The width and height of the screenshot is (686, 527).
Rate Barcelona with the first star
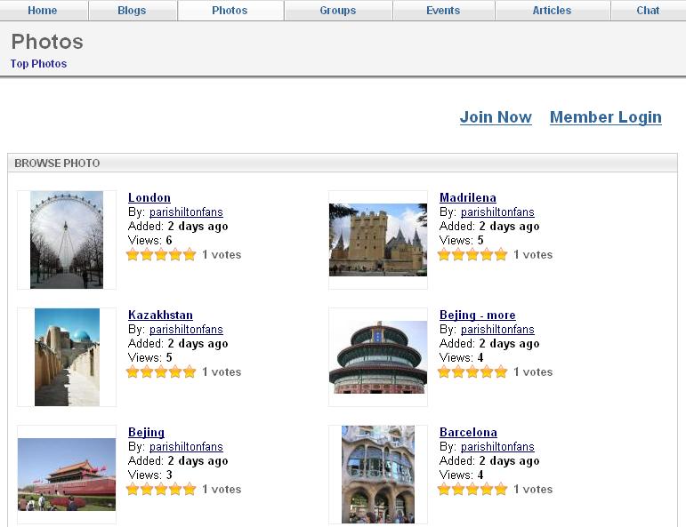click(444, 490)
